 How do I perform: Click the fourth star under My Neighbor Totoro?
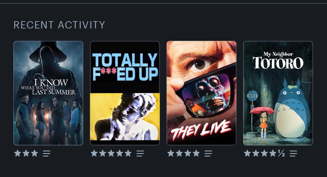[272, 153]
